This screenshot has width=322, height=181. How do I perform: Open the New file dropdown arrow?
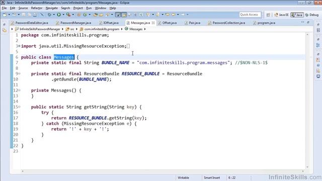pos(9,15)
